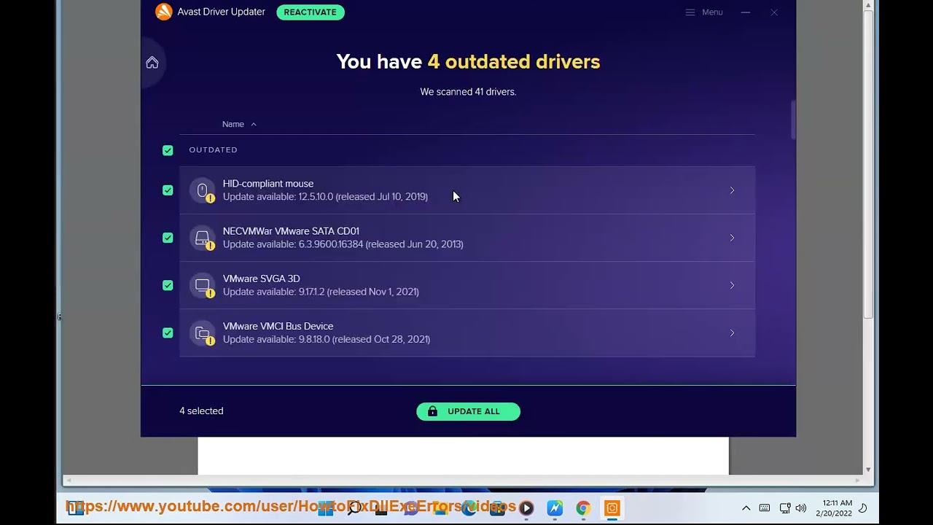Uncheck the VMware SVGA 3D checkbox
This screenshot has width=933, height=525.
point(168,285)
